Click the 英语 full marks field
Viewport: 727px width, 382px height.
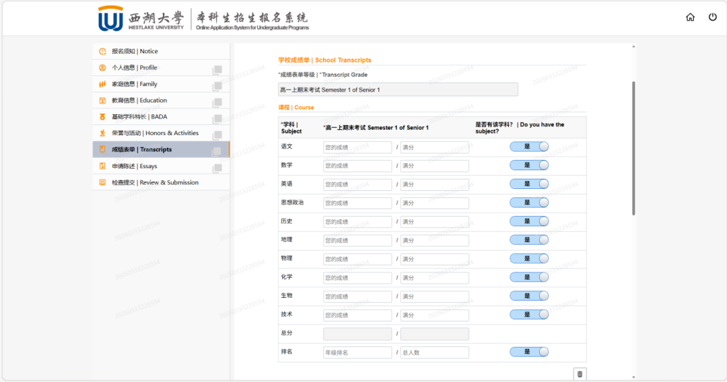(434, 184)
